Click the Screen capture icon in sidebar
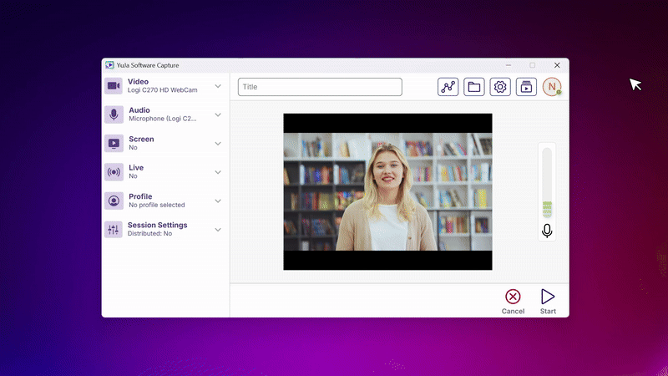This screenshot has height=376, width=668. 114,144
